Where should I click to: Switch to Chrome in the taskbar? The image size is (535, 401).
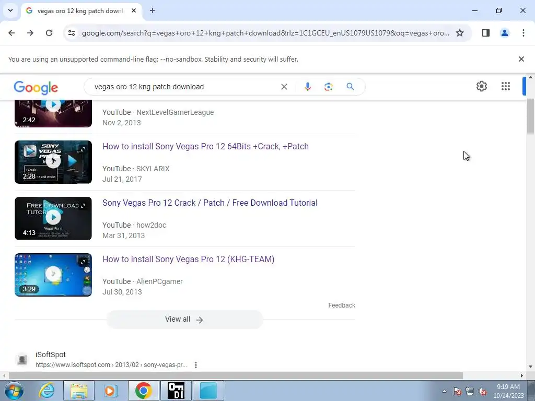(x=143, y=391)
